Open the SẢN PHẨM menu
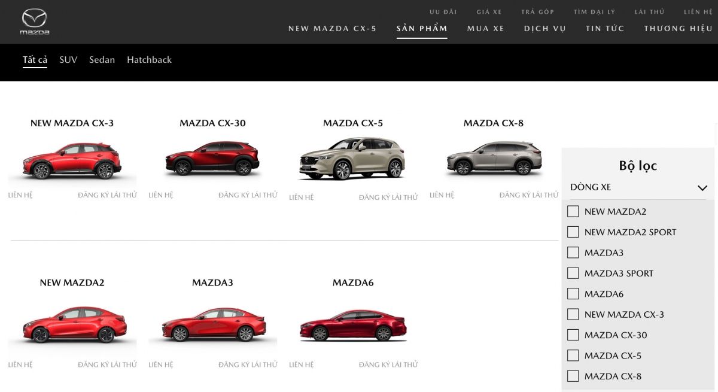The image size is (718, 392). (x=422, y=28)
